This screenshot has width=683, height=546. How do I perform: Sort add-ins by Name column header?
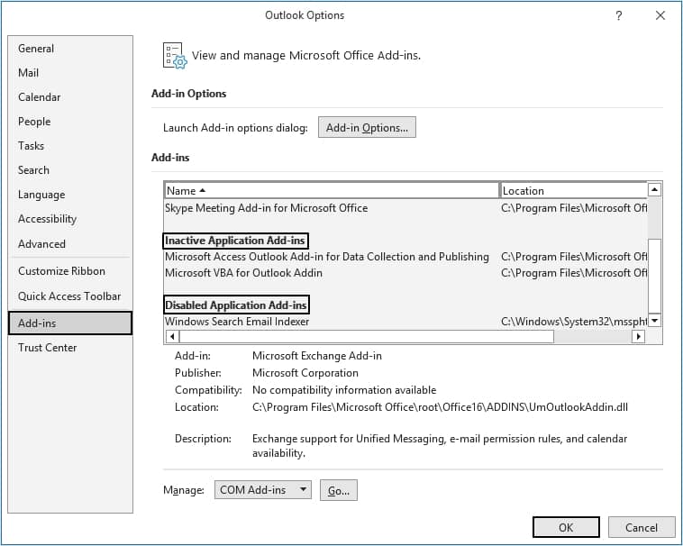tap(332, 191)
